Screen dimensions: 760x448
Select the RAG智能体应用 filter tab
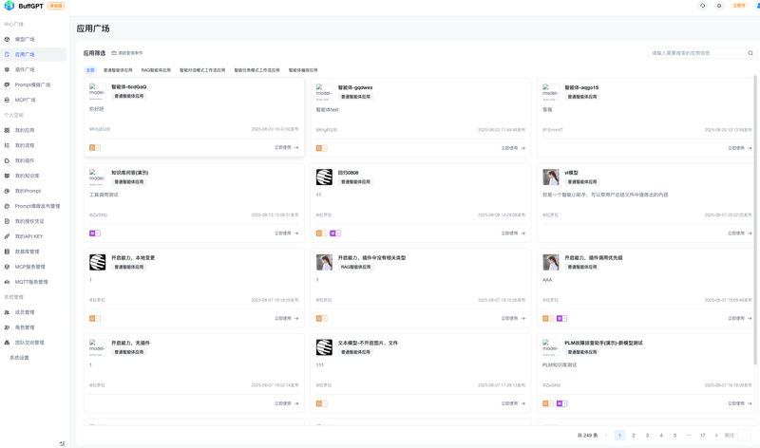click(156, 70)
